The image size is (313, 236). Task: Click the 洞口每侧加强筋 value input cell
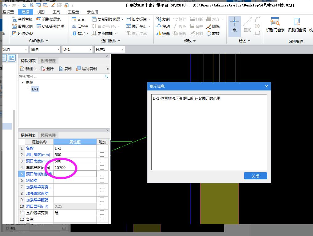[75, 174]
